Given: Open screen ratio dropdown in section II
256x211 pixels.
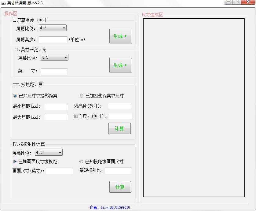Looking at the screenshot, I should tap(54, 57).
